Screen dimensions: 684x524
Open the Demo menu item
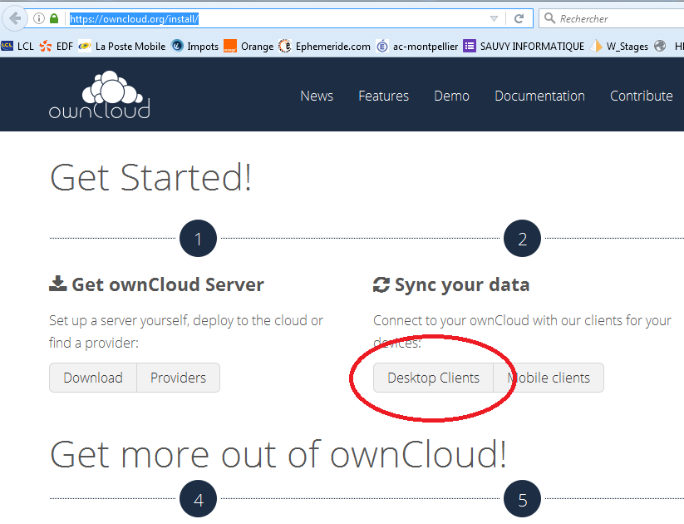pyautogui.click(x=451, y=96)
